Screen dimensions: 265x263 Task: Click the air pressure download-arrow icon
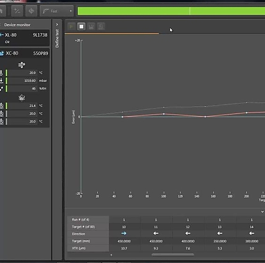(x=2, y=81)
